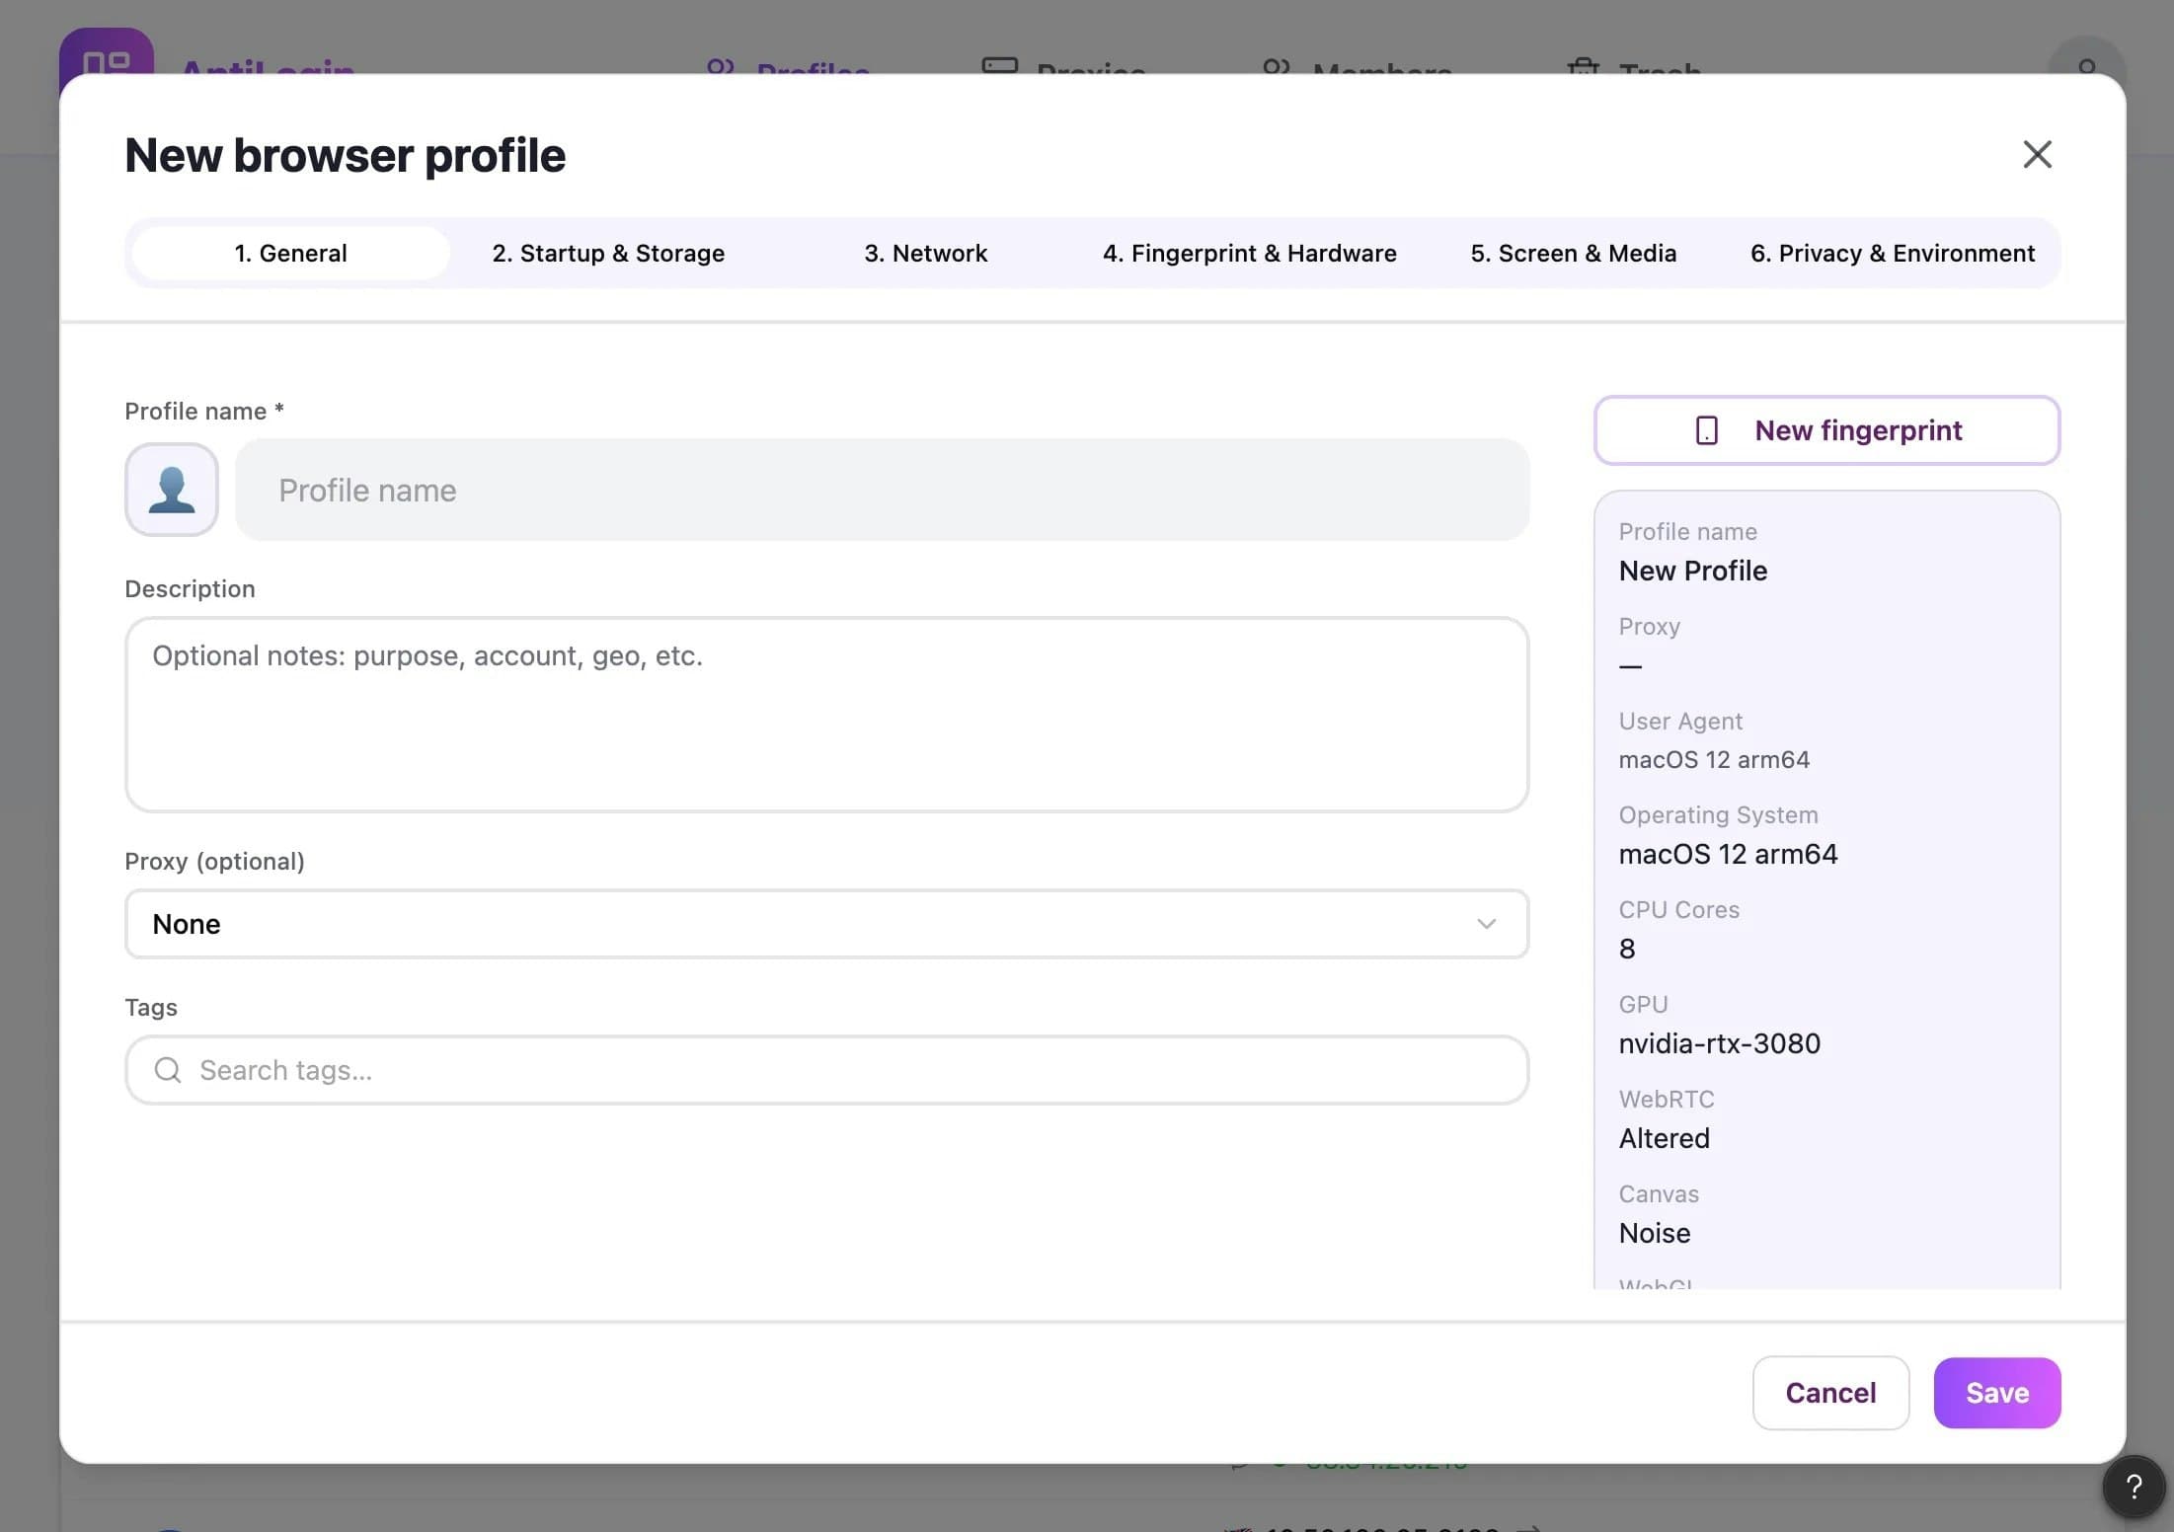2174x1532 pixels.
Task: Expand the Proxy dropdown set to None
Action: coord(825,924)
